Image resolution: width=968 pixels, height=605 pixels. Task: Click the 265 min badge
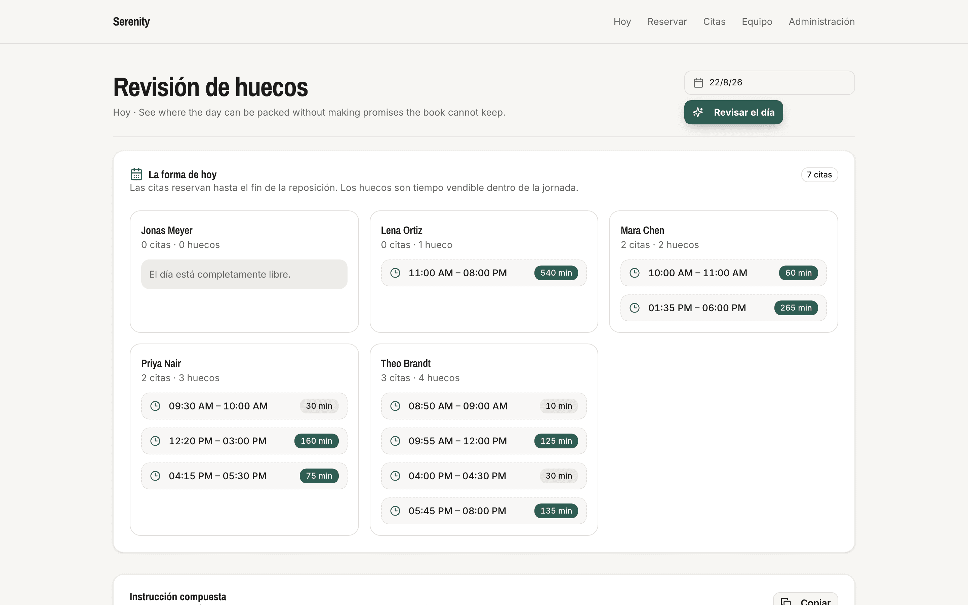(x=796, y=308)
